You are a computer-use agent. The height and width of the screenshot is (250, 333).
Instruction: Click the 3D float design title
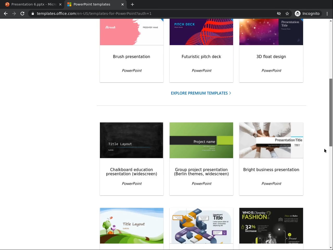[271, 57]
